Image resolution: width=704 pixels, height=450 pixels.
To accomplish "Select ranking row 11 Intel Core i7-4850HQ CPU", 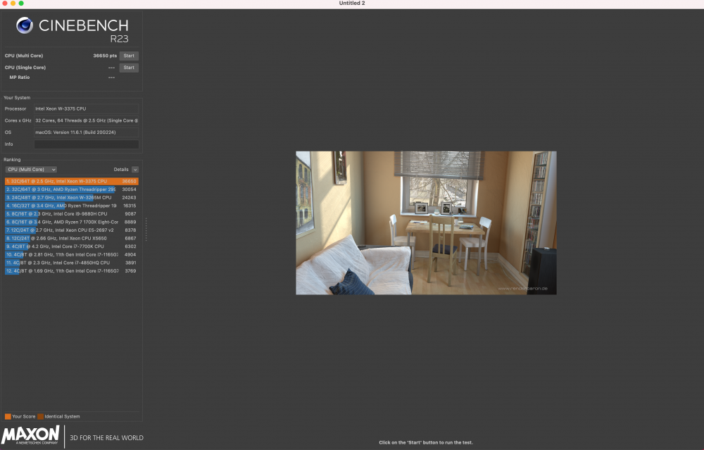I will 71,263.
